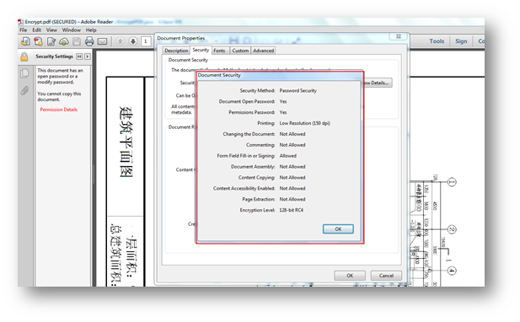This screenshot has height=322, width=520.
Task: Click the Content Accessibility Enabled label
Action: [244, 189]
